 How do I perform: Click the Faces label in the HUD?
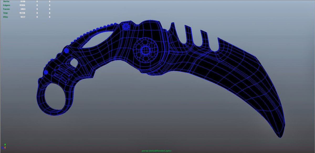(x=6, y=9)
